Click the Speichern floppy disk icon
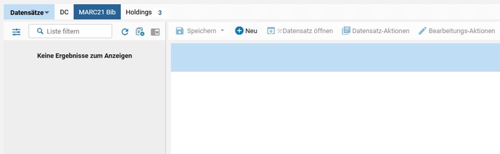The height and width of the screenshot is (154, 500). click(180, 31)
